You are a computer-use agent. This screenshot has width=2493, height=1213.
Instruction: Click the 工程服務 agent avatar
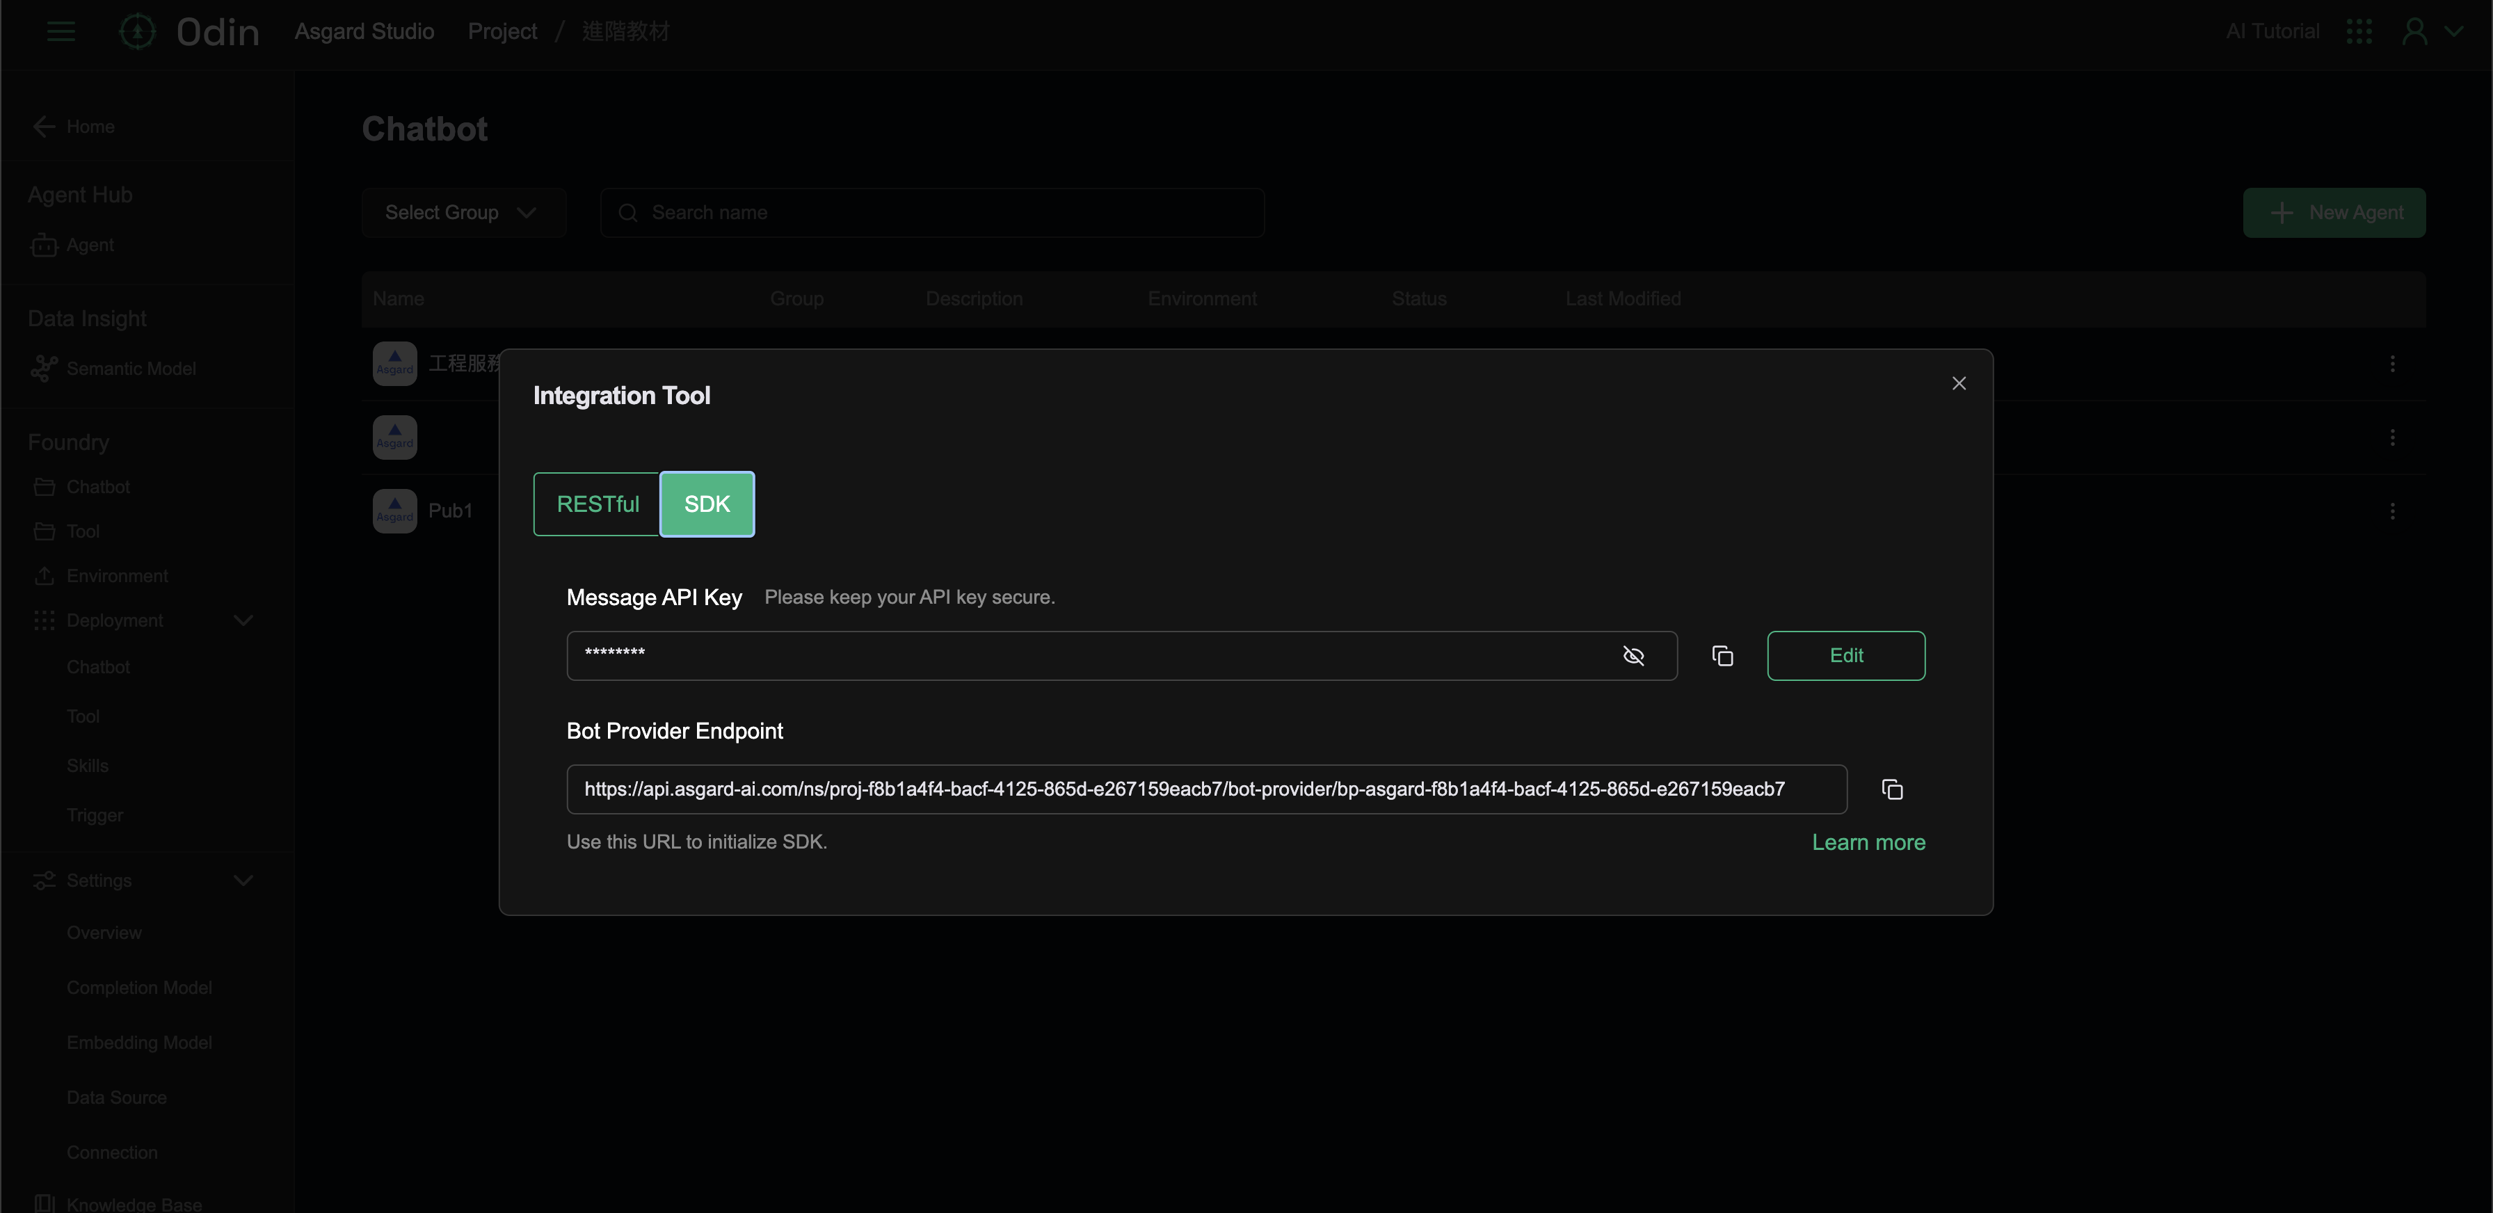[x=395, y=364]
